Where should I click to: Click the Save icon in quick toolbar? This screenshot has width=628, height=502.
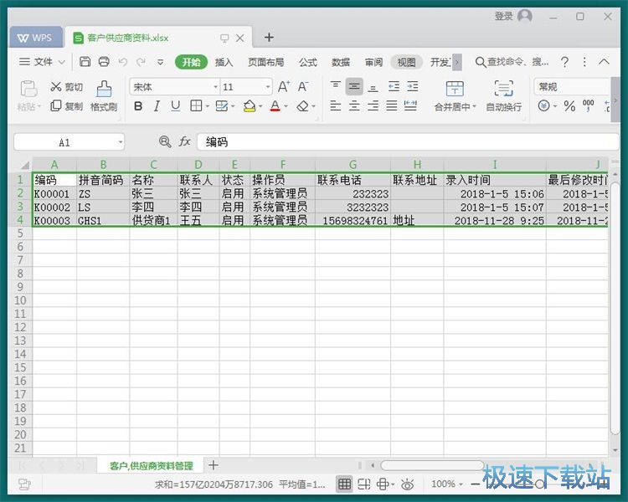tap(85, 62)
